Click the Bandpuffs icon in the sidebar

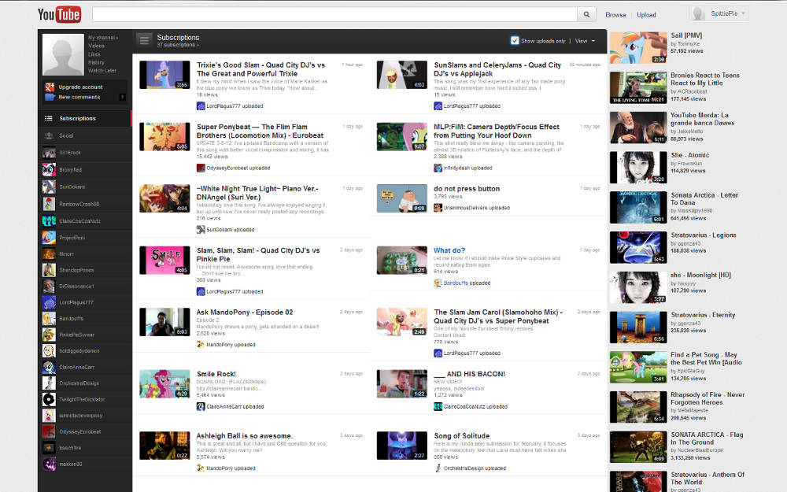(49, 318)
